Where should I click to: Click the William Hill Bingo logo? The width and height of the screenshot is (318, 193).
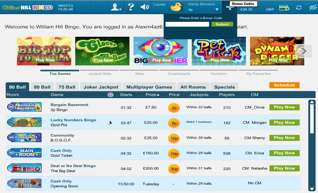click(28, 8)
